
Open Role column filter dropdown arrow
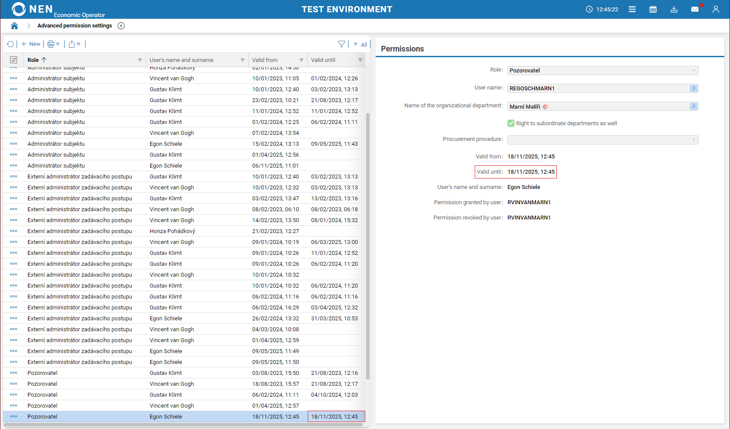[140, 60]
